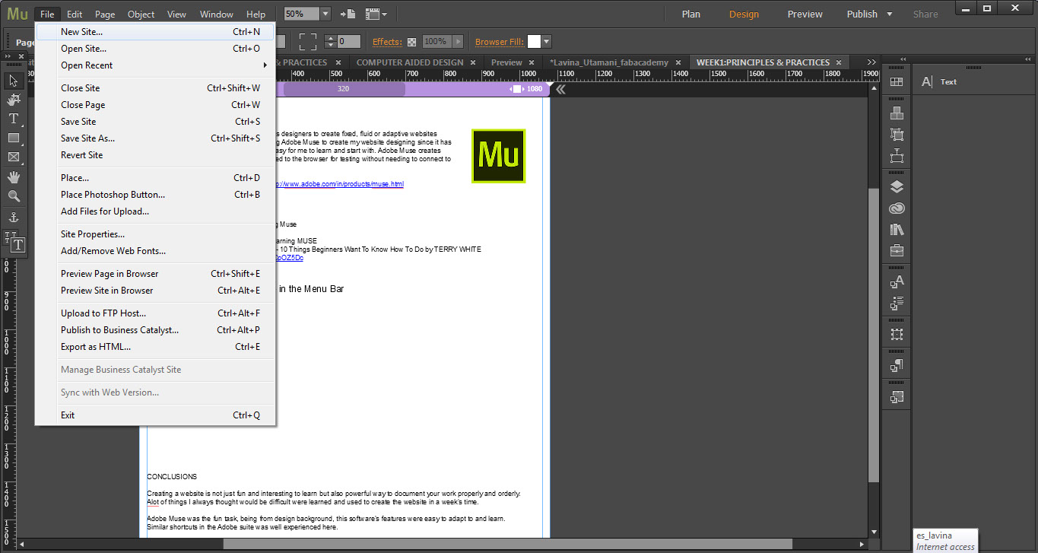Switch to Preview mode

pyautogui.click(x=805, y=14)
